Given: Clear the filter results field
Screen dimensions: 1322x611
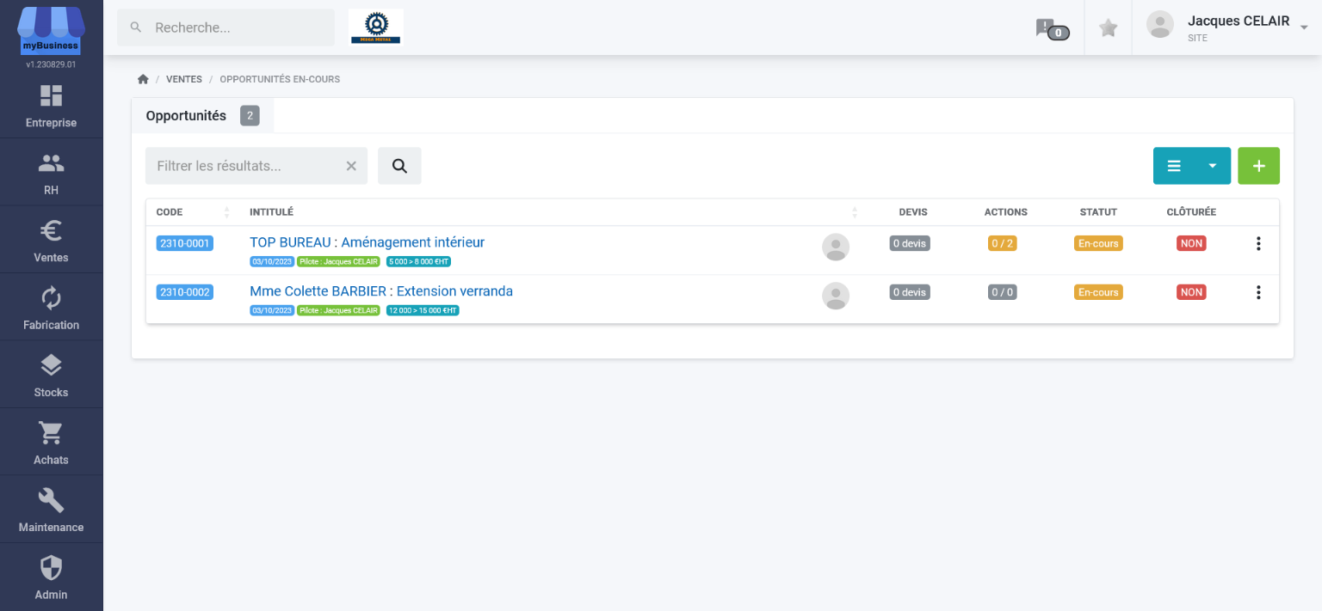Looking at the screenshot, I should 351,166.
